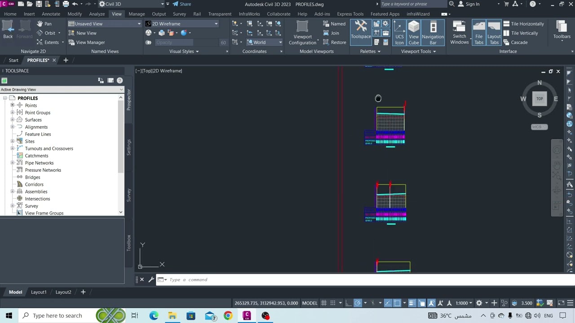
Task: Click the Toolspace help icon
Action: coord(119,80)
